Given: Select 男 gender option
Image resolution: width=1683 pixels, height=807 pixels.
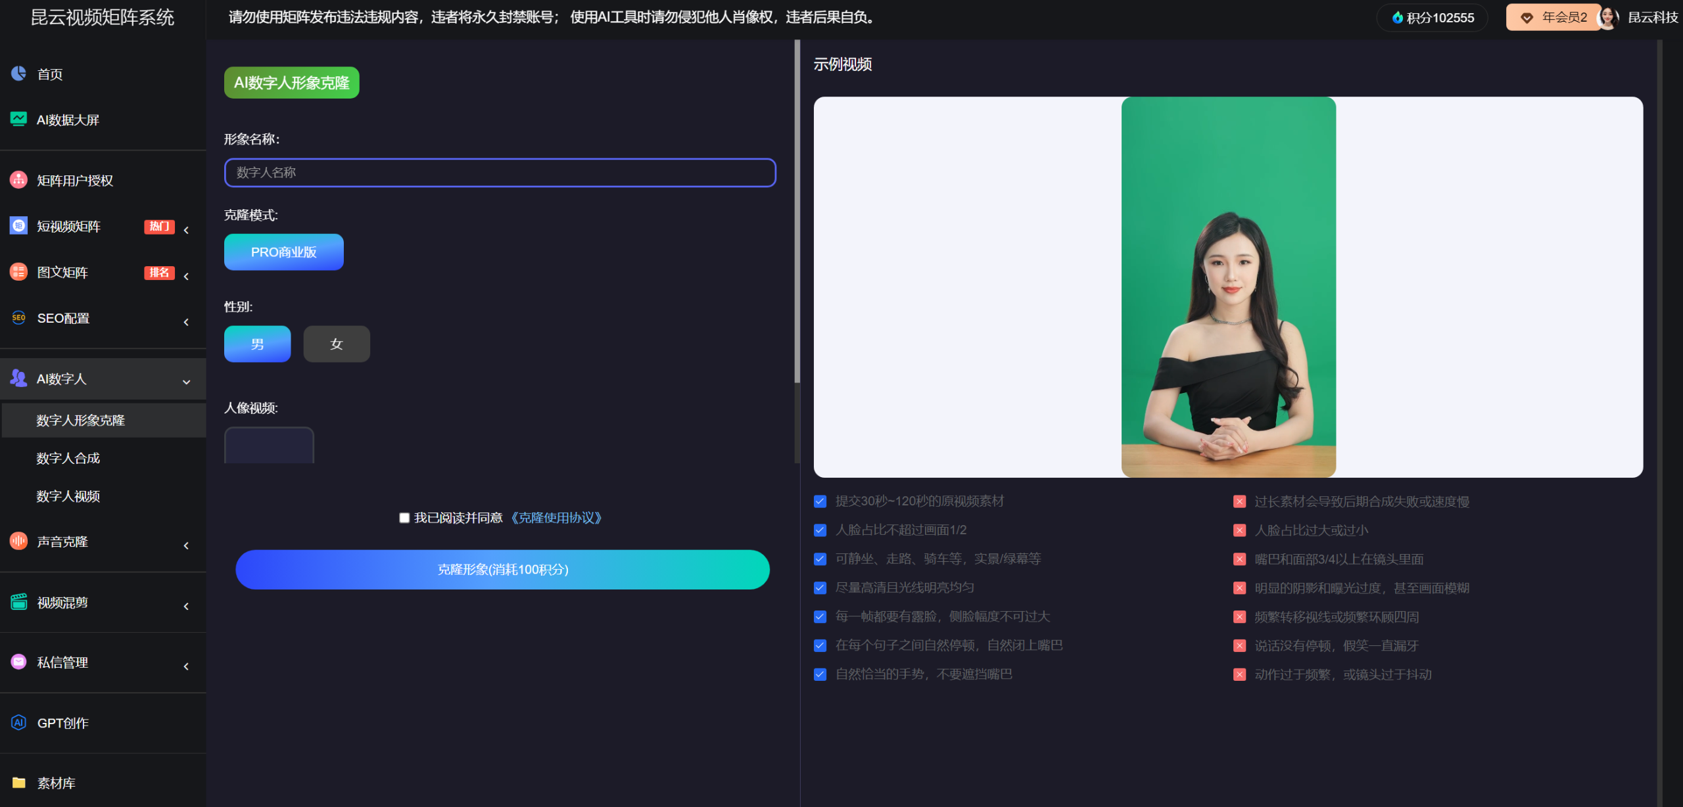Looking at the screenshot, I should [x=257, y=344].
